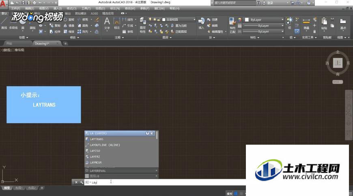Click the customize wrench icon on command line
353x196 pixels.
(x=81, y=182)
